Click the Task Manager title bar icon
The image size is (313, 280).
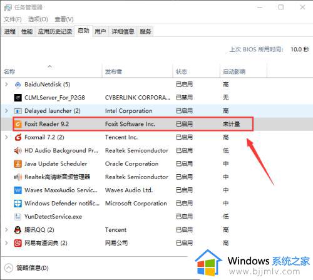[8, 8]
